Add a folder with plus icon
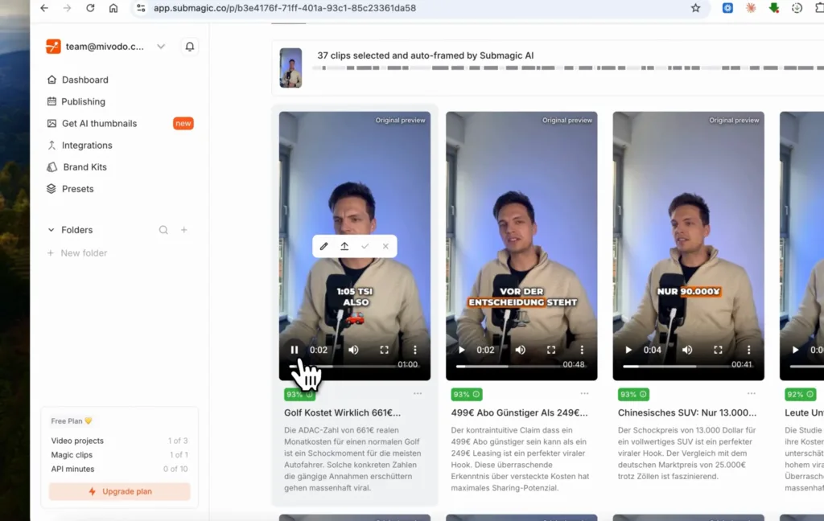The width and height of the screenshot is (824, 521). [184, 230]
